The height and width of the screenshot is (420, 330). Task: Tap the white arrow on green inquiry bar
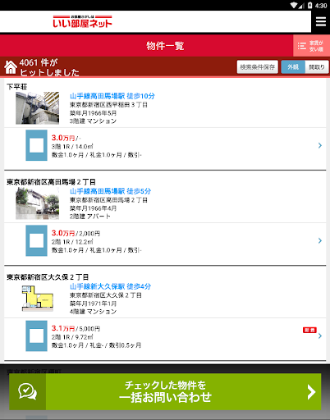311,392
